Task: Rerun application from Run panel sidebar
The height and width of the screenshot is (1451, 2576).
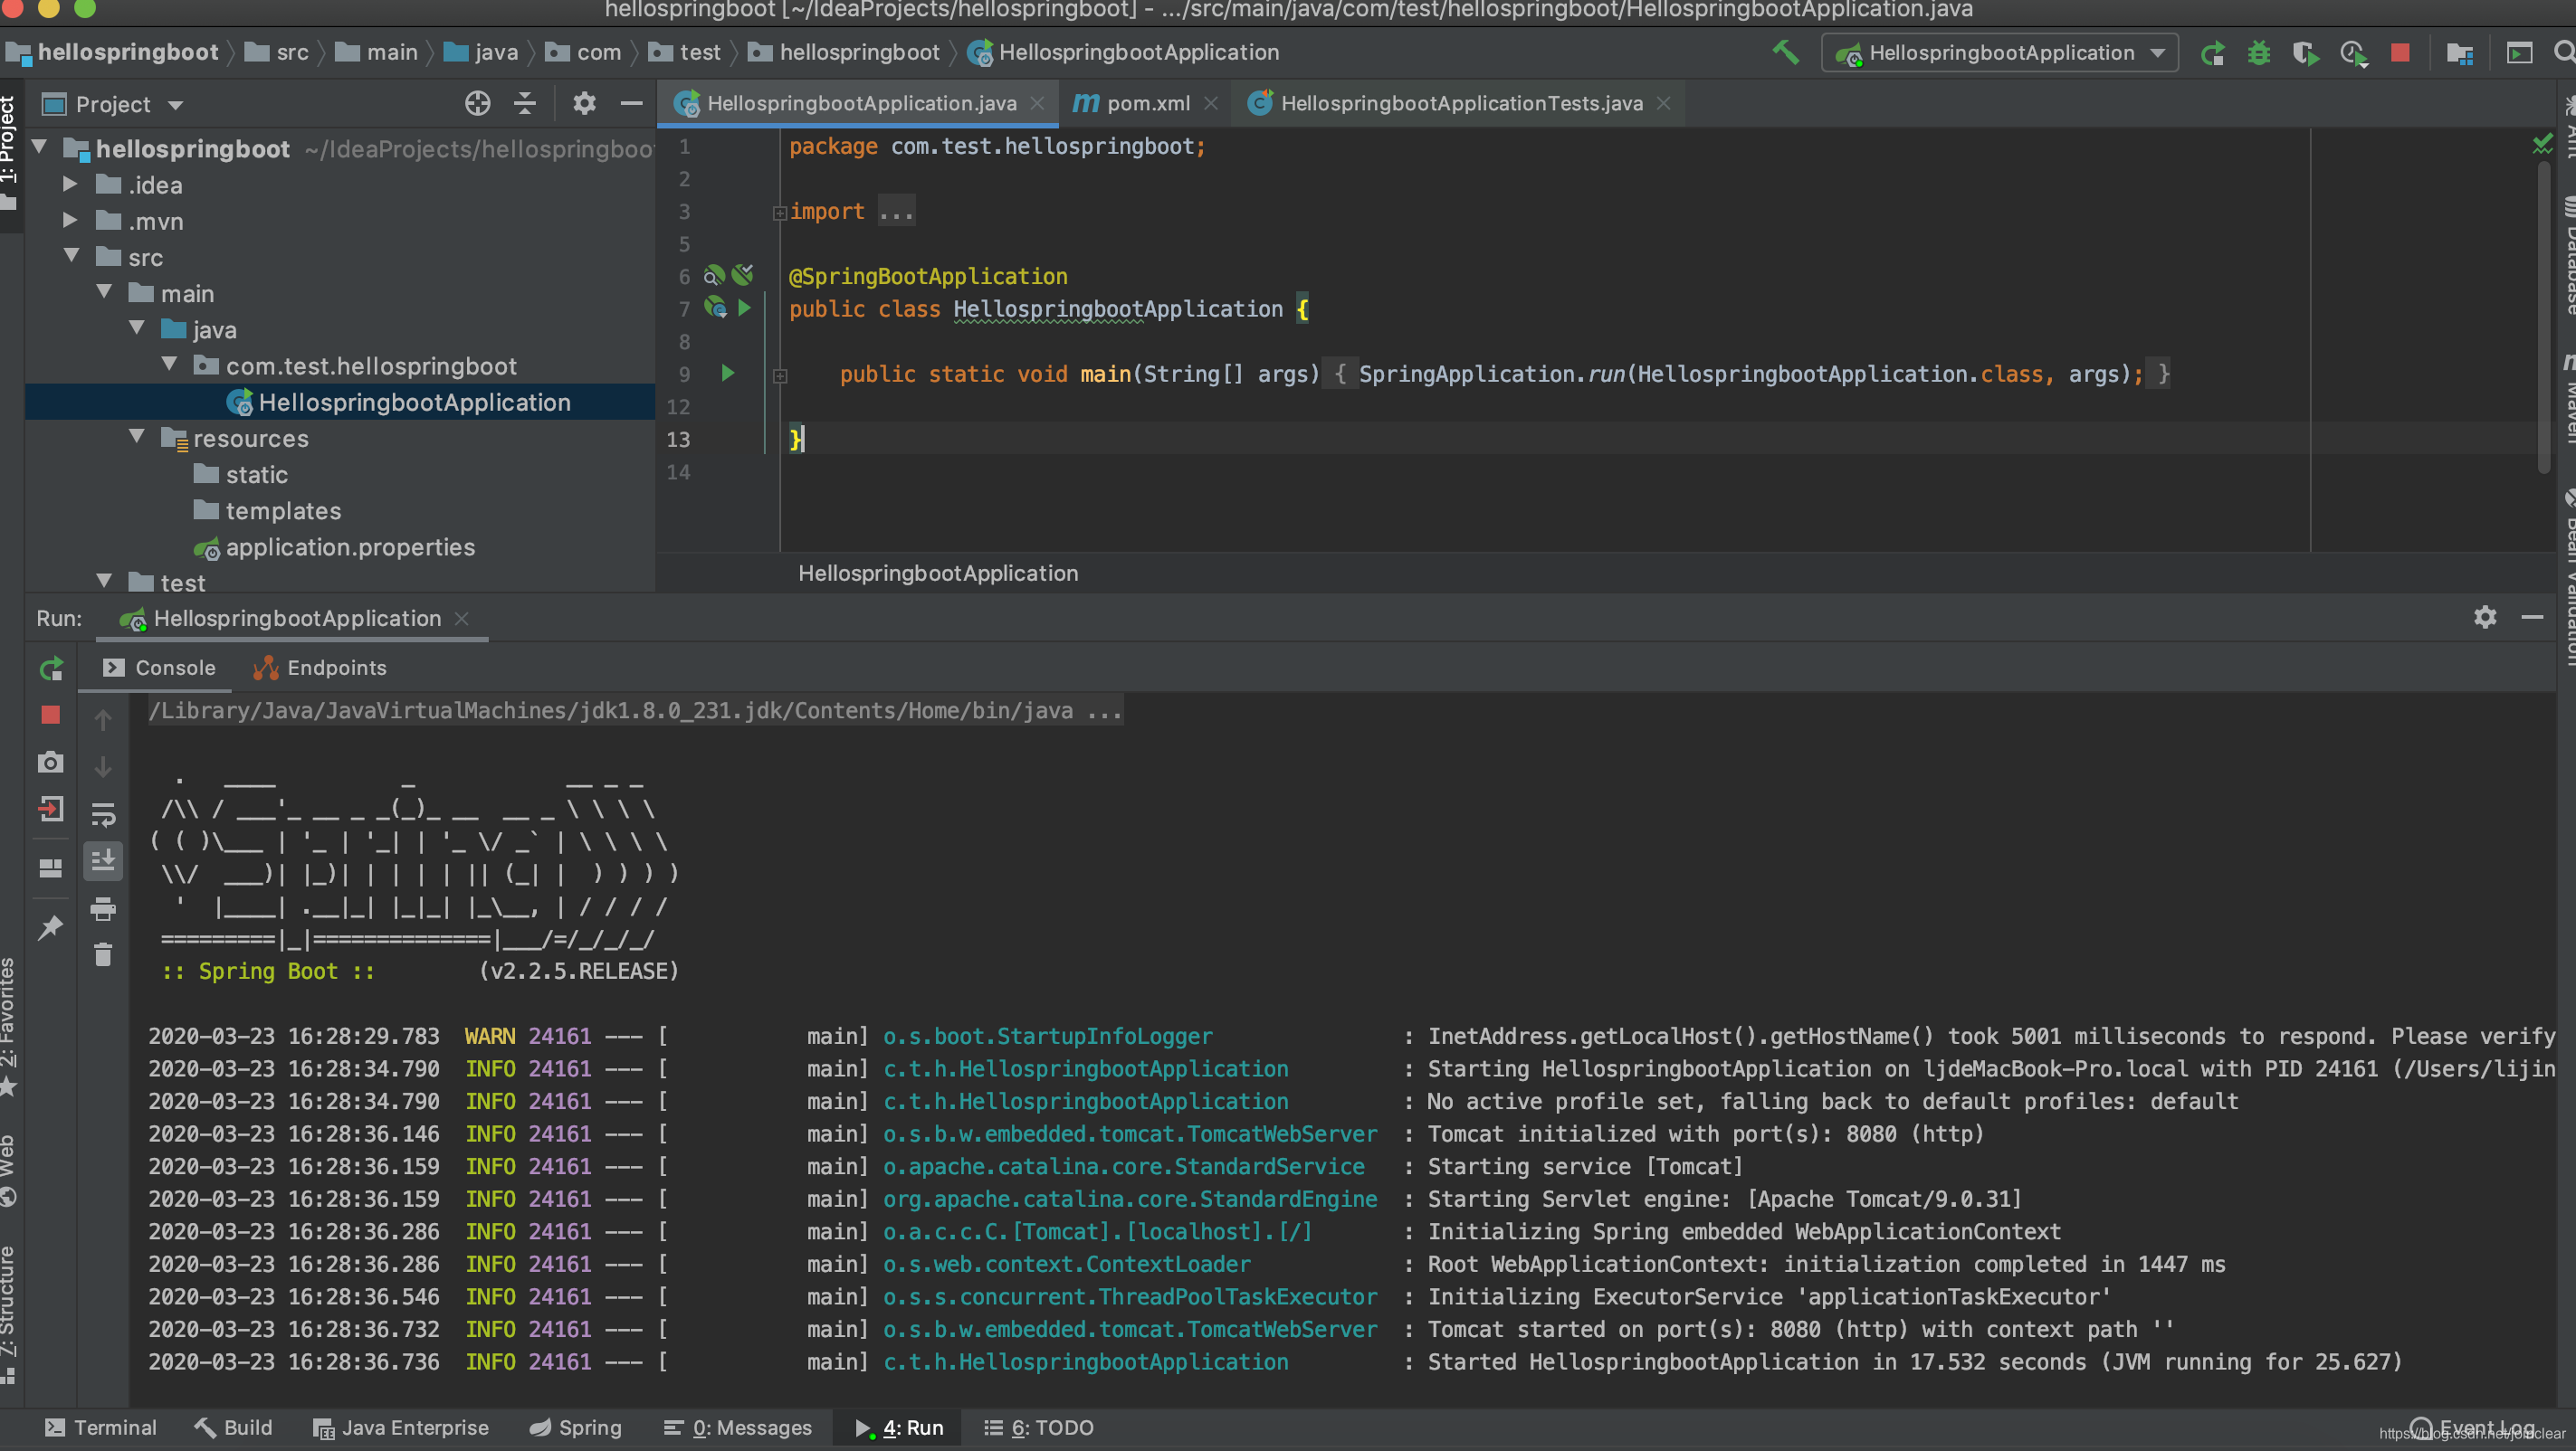Action: point(50,669)
